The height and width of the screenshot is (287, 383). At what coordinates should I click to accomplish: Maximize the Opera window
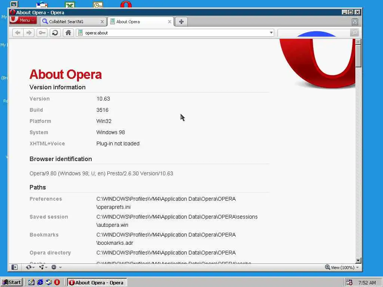tap(351, 12)
